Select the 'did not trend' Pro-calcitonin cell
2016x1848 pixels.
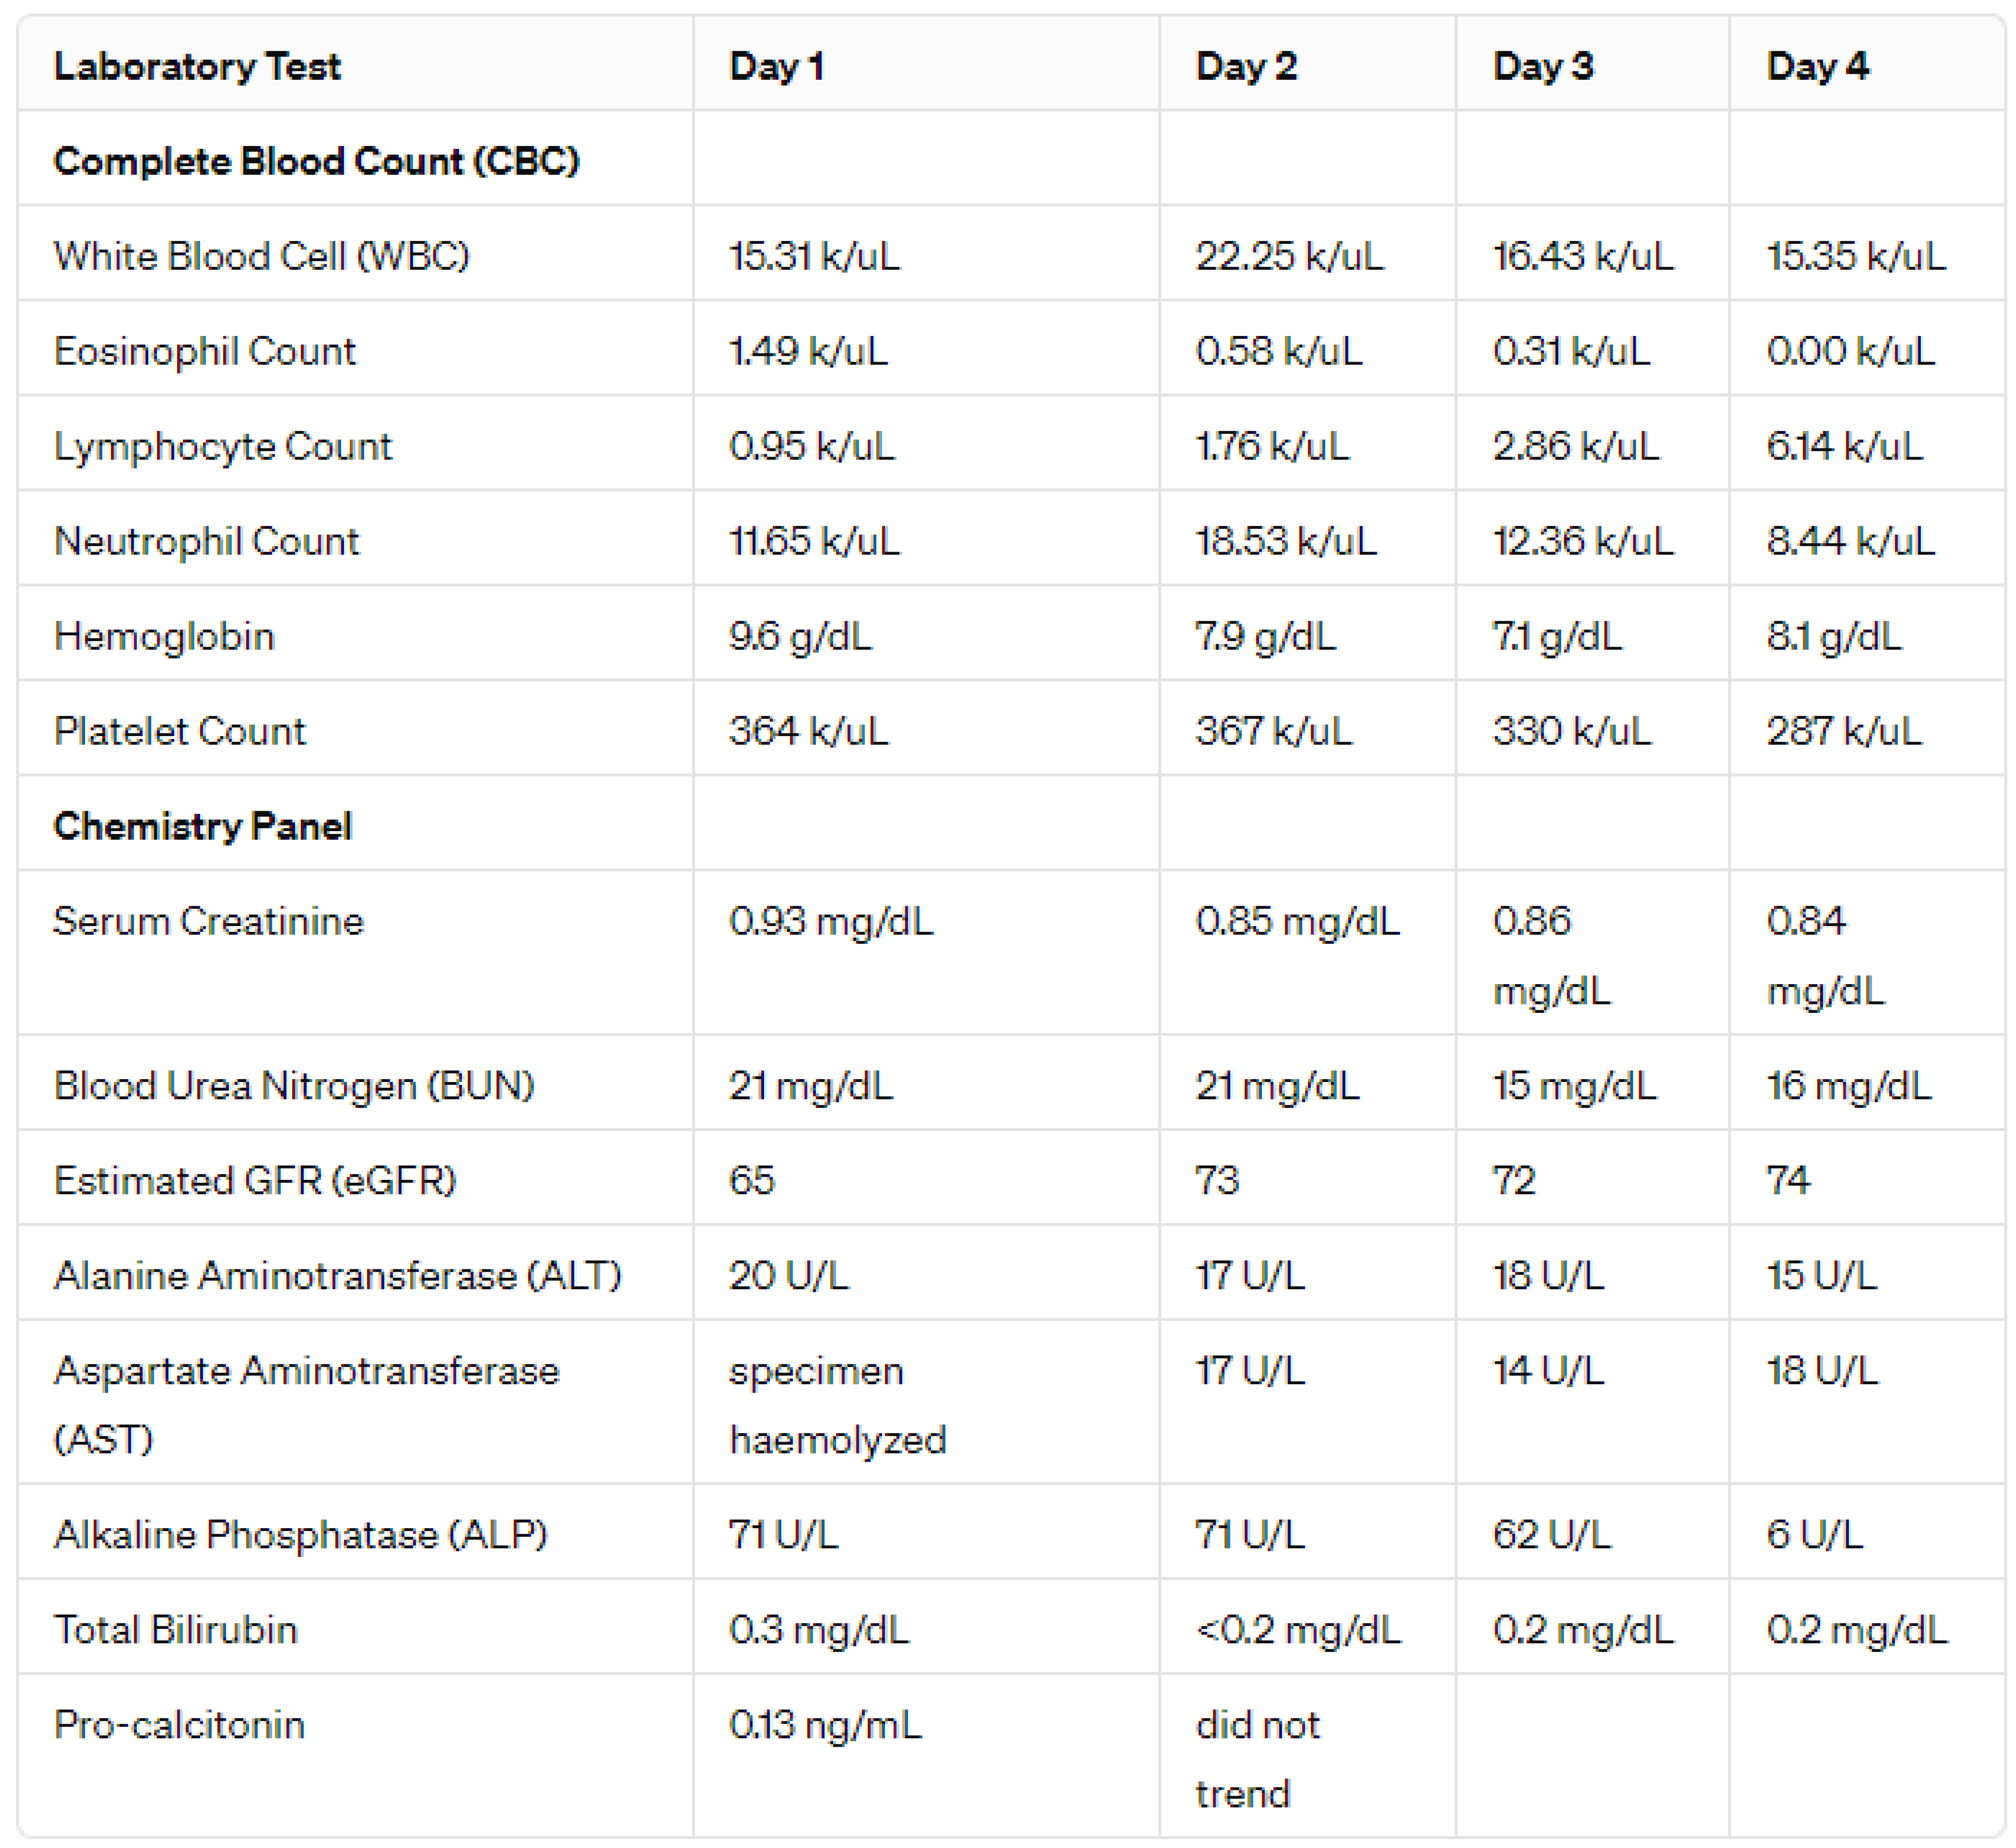1257,1759
